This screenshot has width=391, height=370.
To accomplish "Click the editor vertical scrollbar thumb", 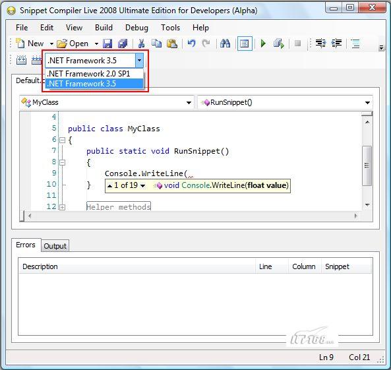I will click(367, 166).
